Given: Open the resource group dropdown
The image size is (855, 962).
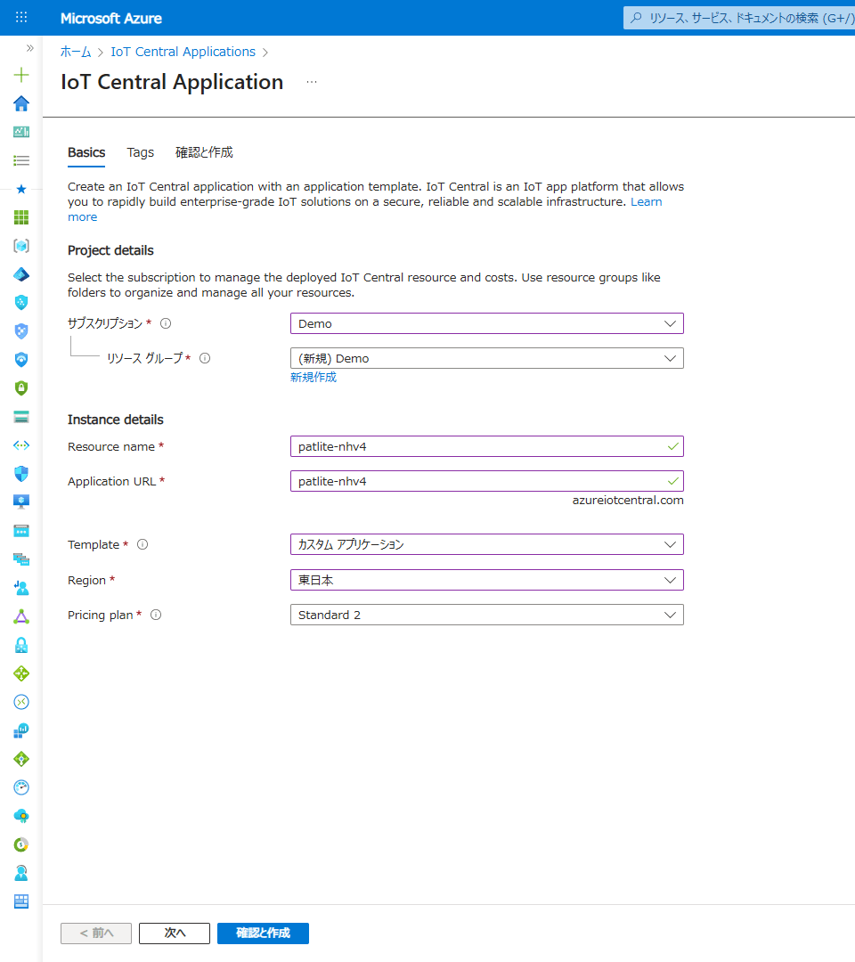Looking at the screenshot, I should [487, 358].
